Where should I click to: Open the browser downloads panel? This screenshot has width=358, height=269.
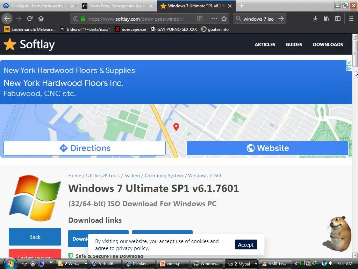315,19
